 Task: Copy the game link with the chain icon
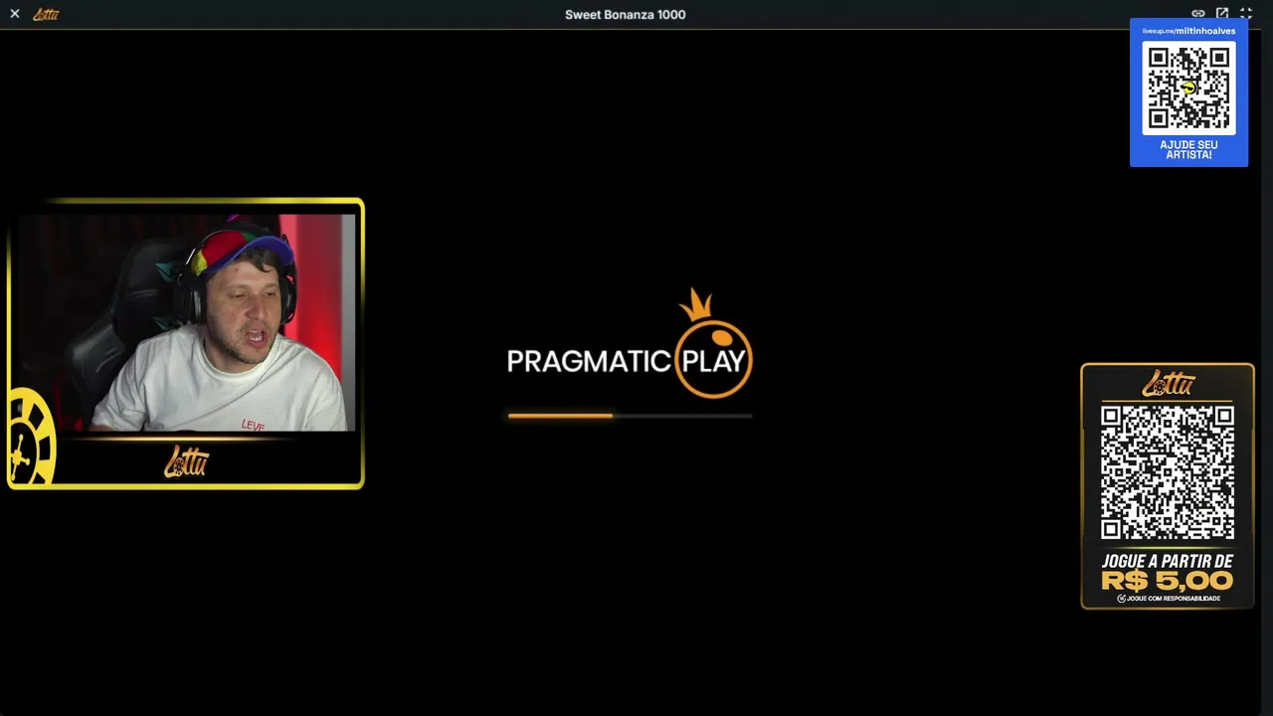pyautogui.click(x=1198, y=14)
